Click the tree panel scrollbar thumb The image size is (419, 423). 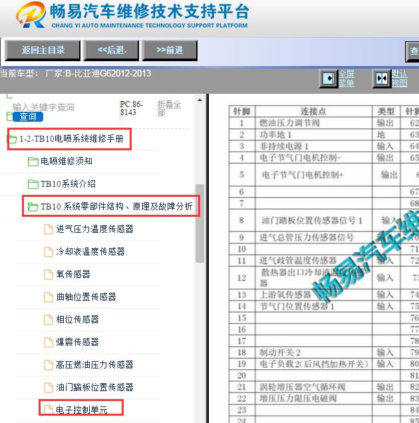[x=200, y=223]
